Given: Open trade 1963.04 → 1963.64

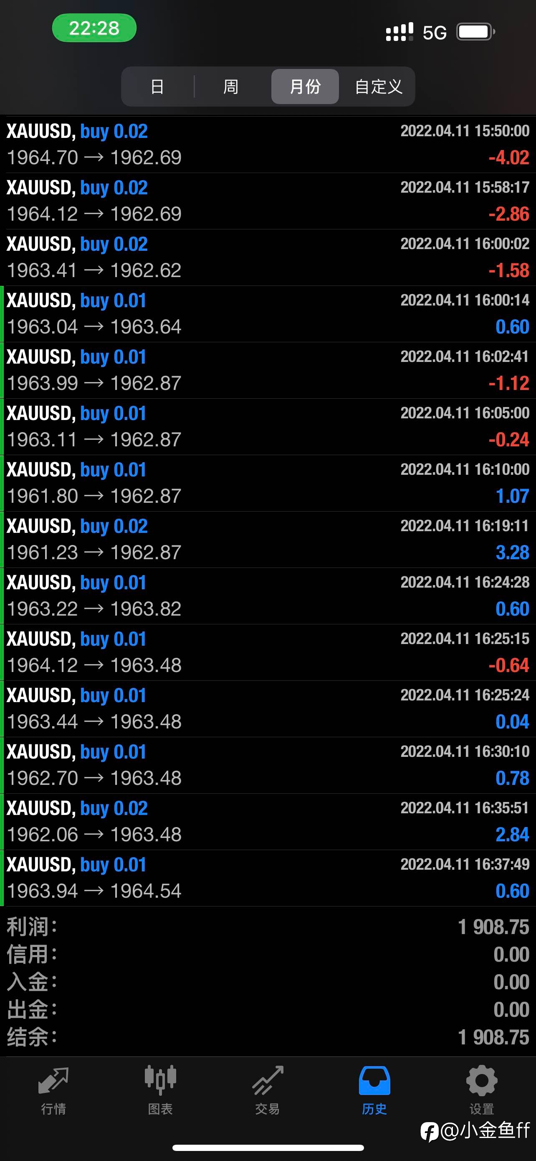Looking at the screenshot, I should pyautogui.click(x=268, y=314).
